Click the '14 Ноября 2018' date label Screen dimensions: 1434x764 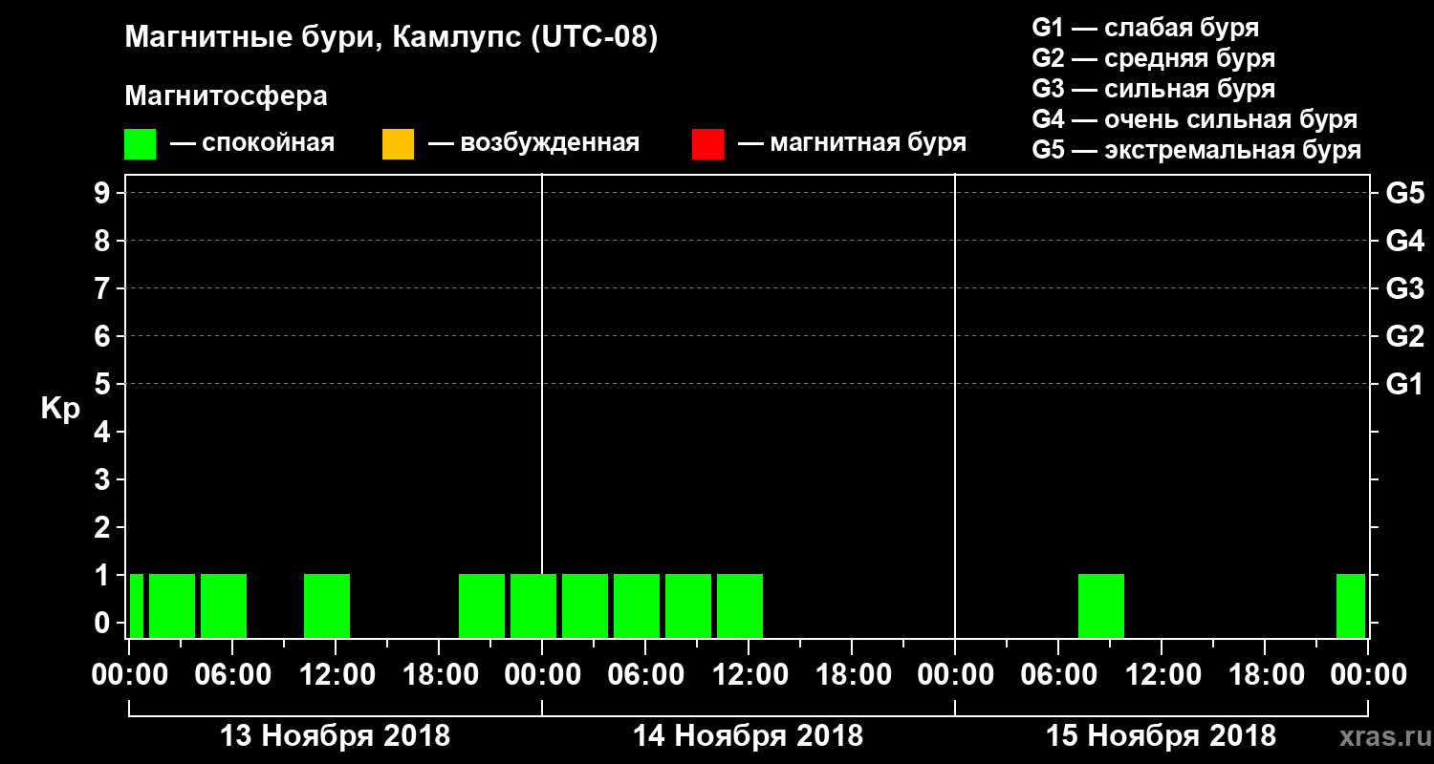[748, 736]
